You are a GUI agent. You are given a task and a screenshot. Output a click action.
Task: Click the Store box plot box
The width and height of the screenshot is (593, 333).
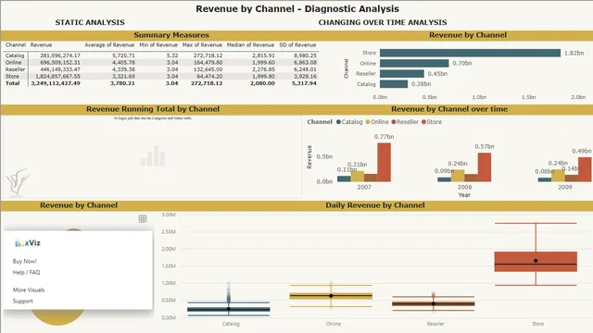pyautogui.click(x=536, y=262)
